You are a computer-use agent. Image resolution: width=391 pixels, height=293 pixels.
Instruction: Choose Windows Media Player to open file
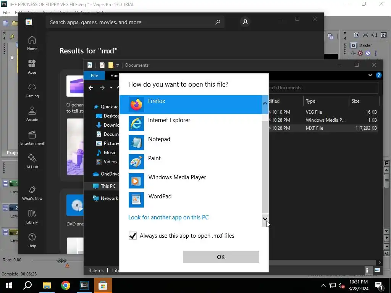[x=191, y=180]
